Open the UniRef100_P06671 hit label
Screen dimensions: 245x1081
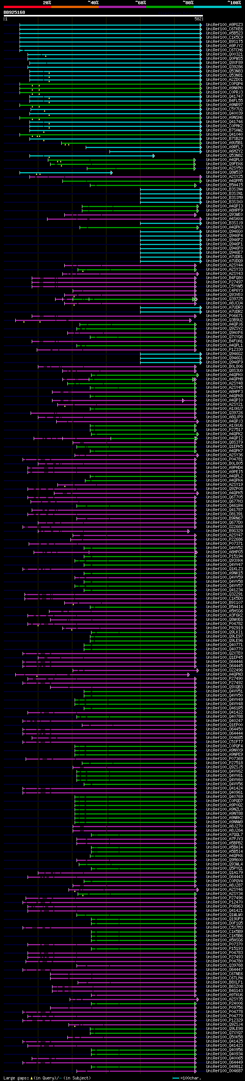tap(224, 316)
